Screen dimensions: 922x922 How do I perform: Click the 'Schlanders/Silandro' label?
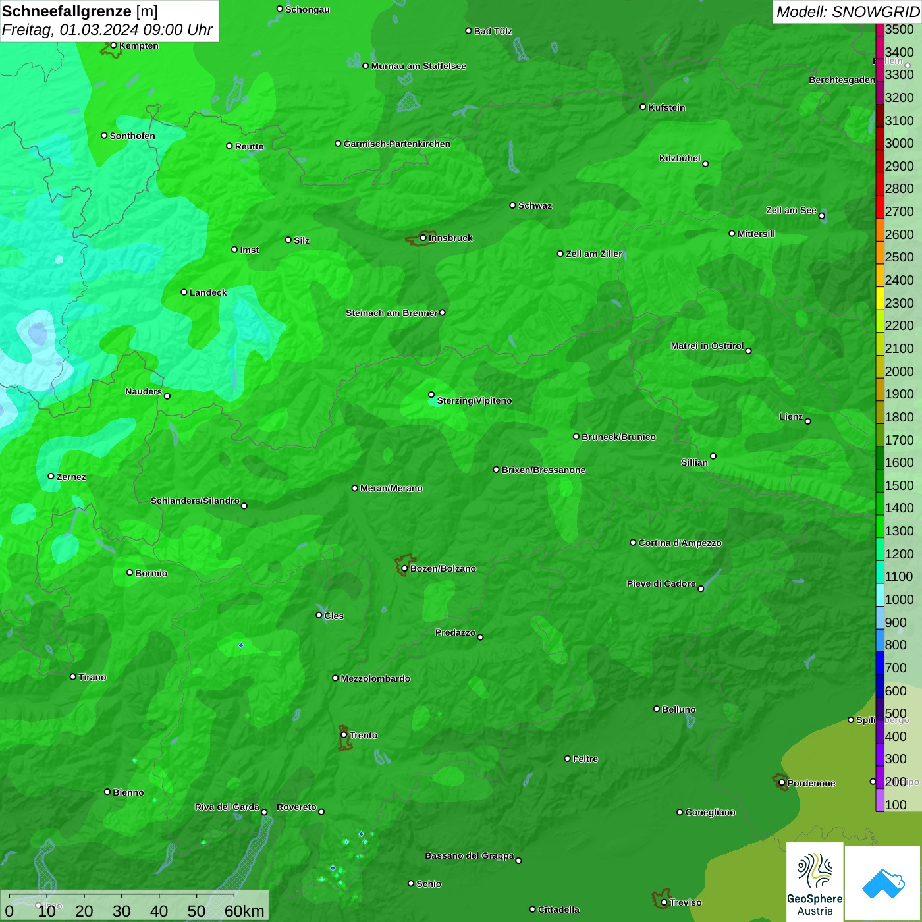coord(195,501)
